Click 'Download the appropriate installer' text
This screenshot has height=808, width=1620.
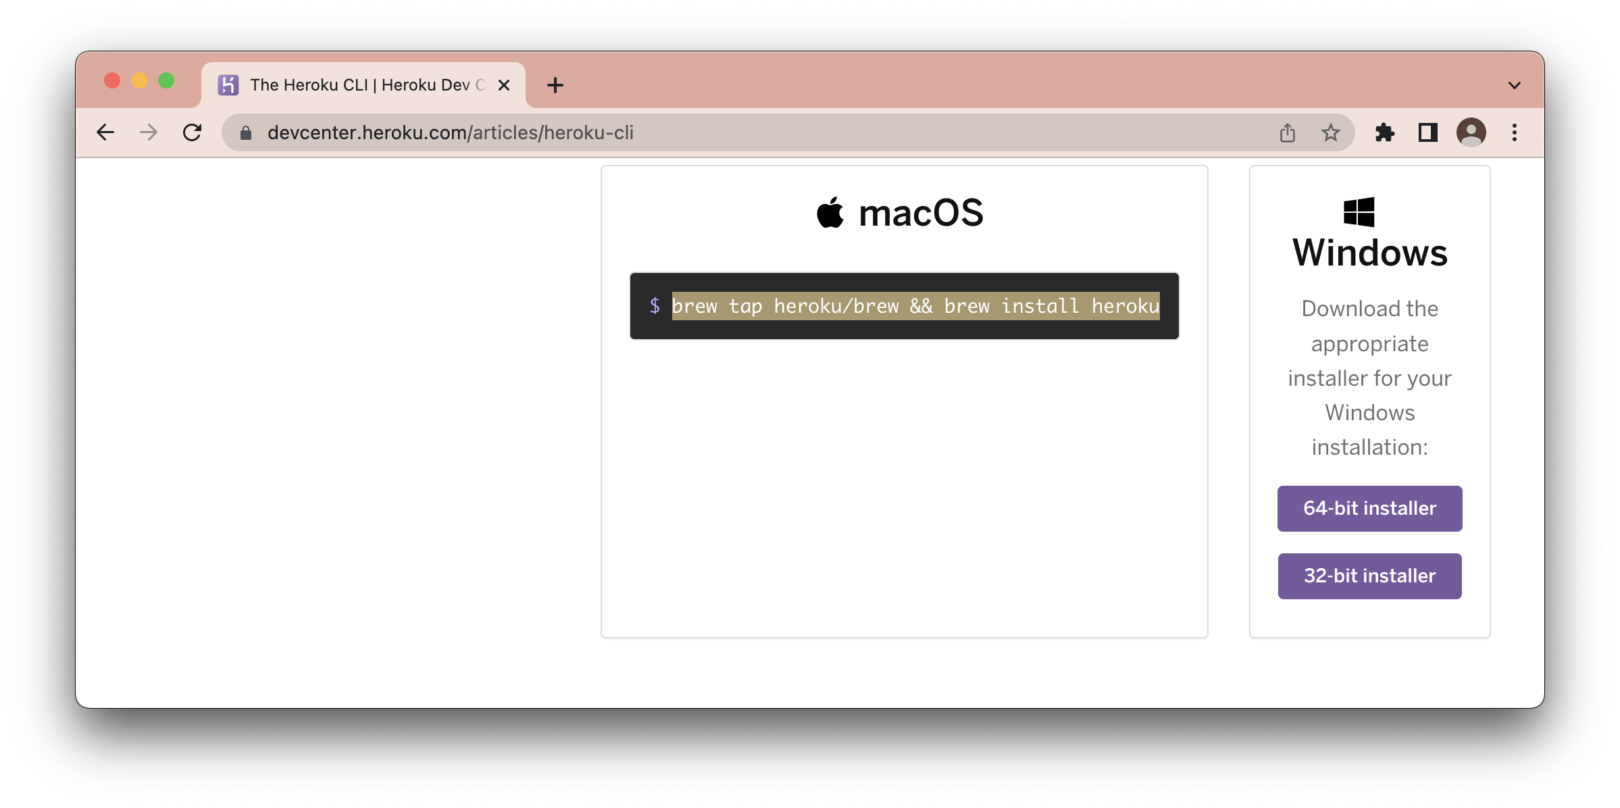point(1369,378)
